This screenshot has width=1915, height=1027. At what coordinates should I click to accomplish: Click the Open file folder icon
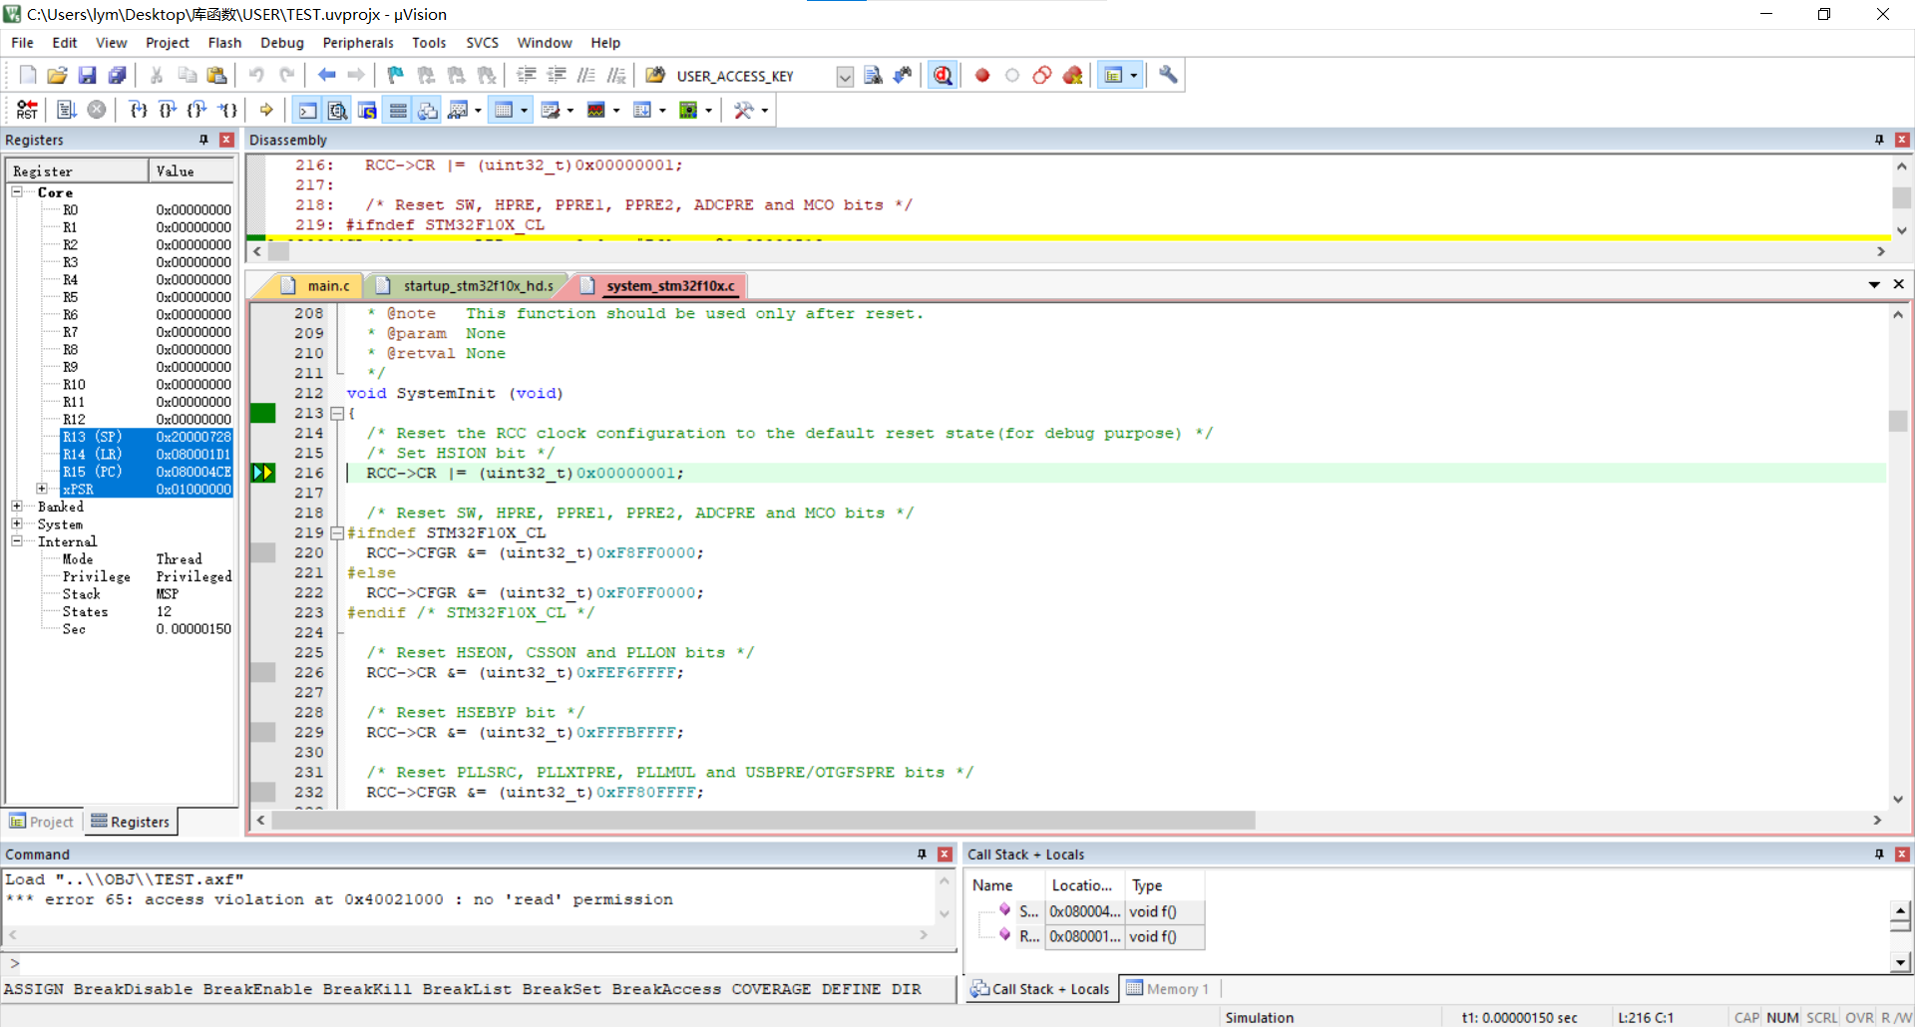(57, 76)
